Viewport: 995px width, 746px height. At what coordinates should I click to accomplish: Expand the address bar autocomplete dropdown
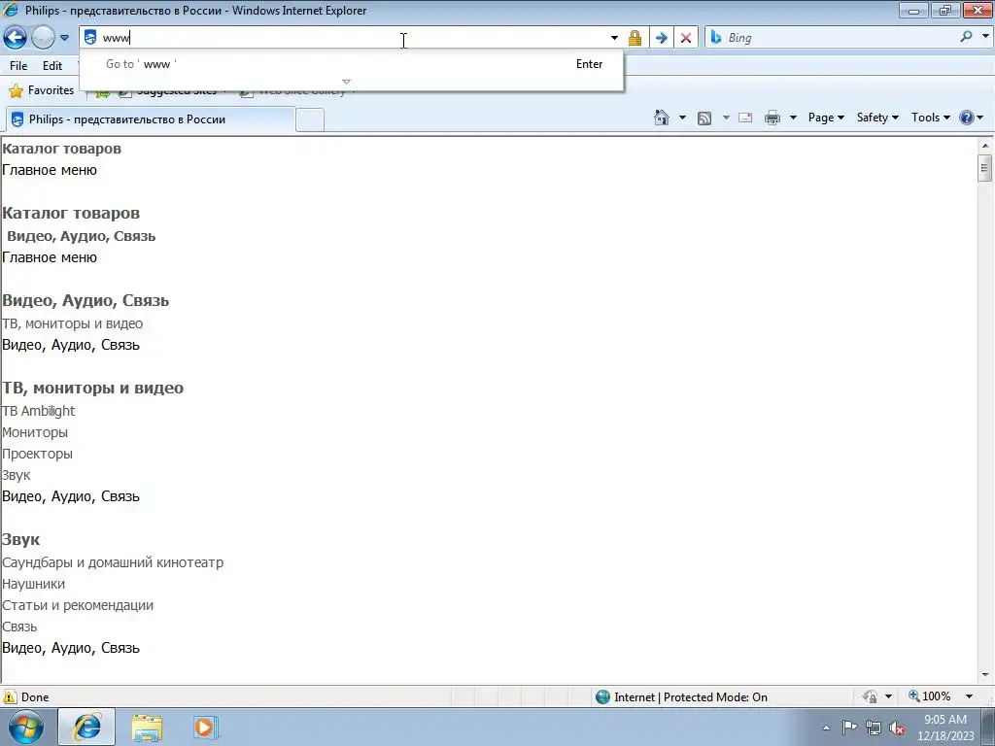614,38
